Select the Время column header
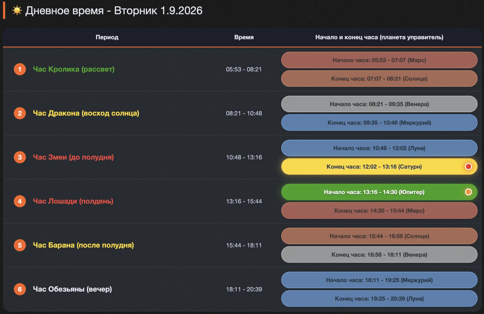484x314 pixels. click(244, 37)
